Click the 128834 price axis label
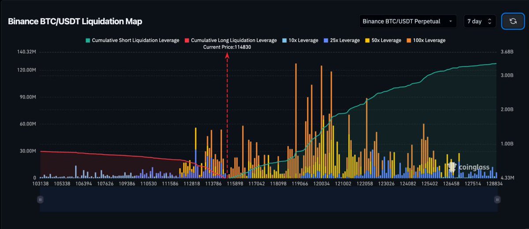Image resolution: width=529 pixels, height=229 pixels. tap(494, 184)
